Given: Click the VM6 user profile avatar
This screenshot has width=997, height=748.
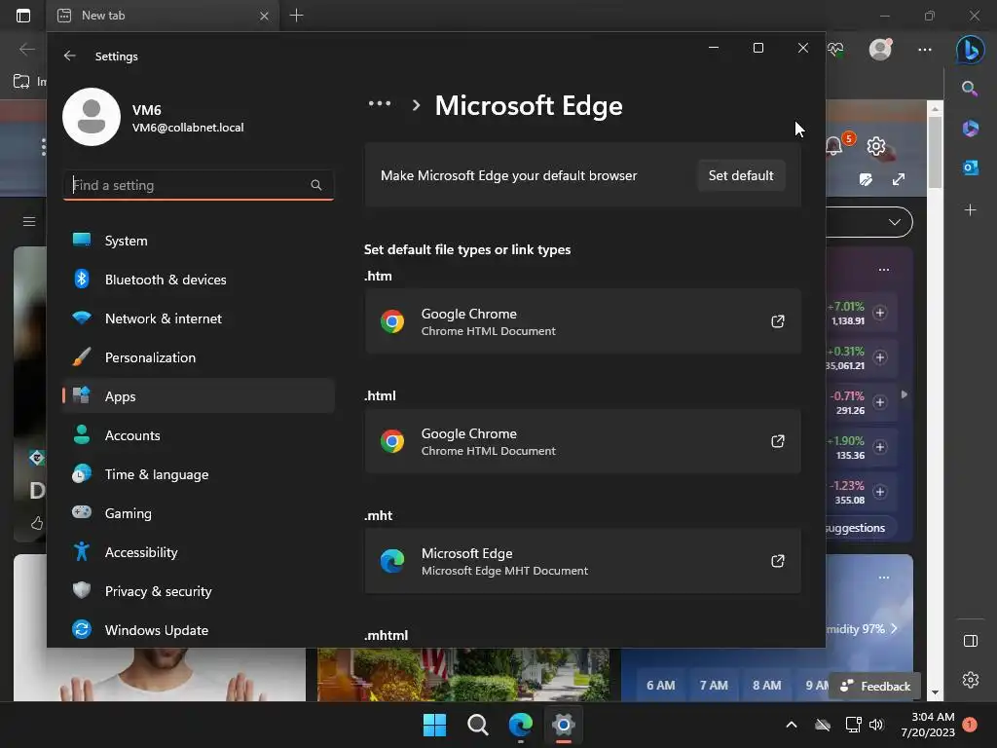Looking at the screenshot, I should pos(92,117).
